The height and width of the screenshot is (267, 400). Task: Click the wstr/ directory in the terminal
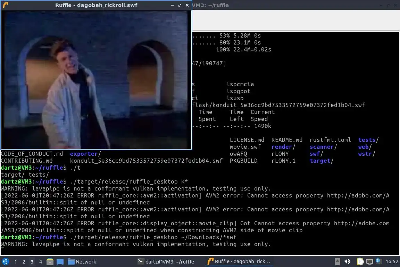point(367,154)
